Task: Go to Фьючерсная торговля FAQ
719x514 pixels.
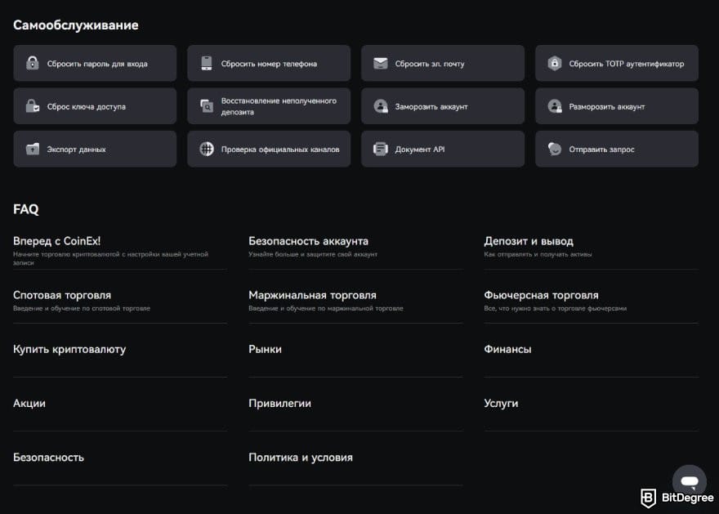Action: (x=541, y=295)
